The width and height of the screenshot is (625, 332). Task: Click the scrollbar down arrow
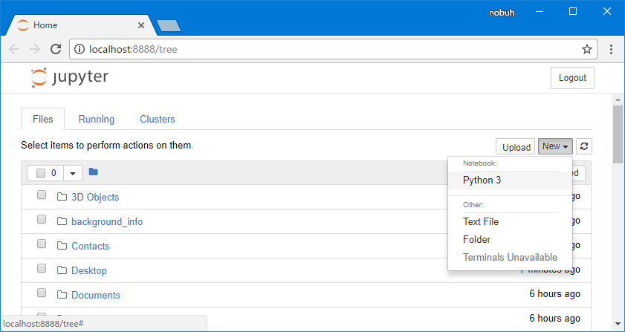tap(618, 324)
